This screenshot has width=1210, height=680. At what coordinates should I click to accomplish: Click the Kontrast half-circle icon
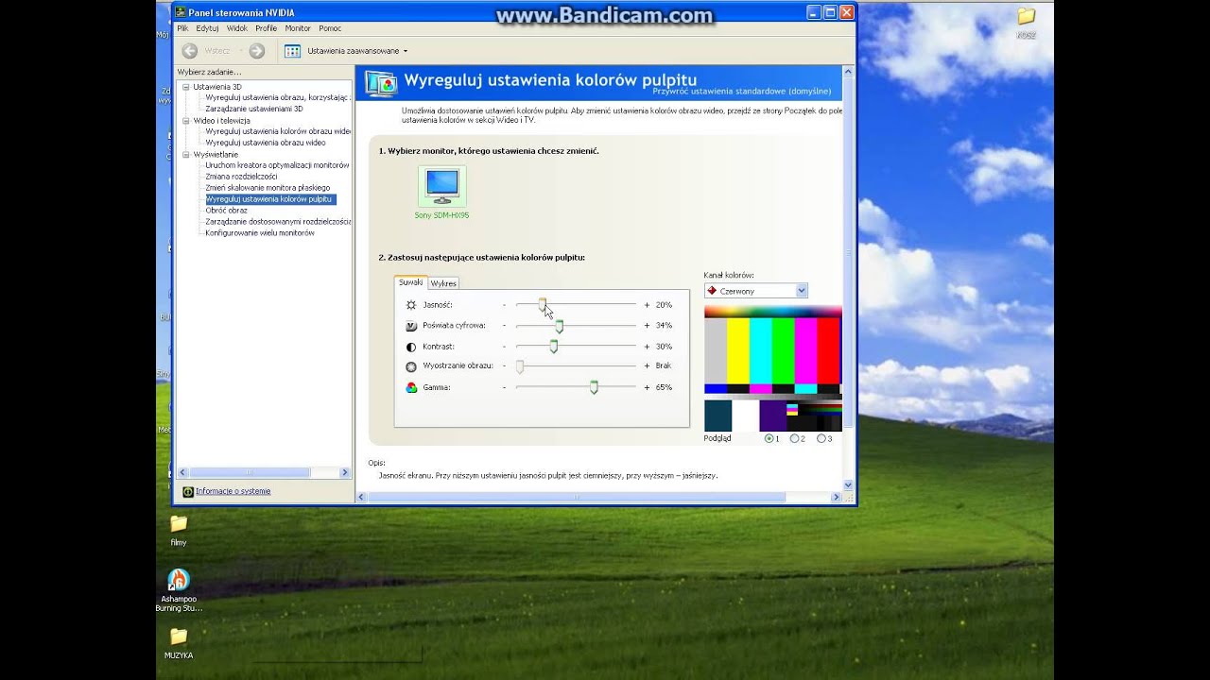(411, 347)
